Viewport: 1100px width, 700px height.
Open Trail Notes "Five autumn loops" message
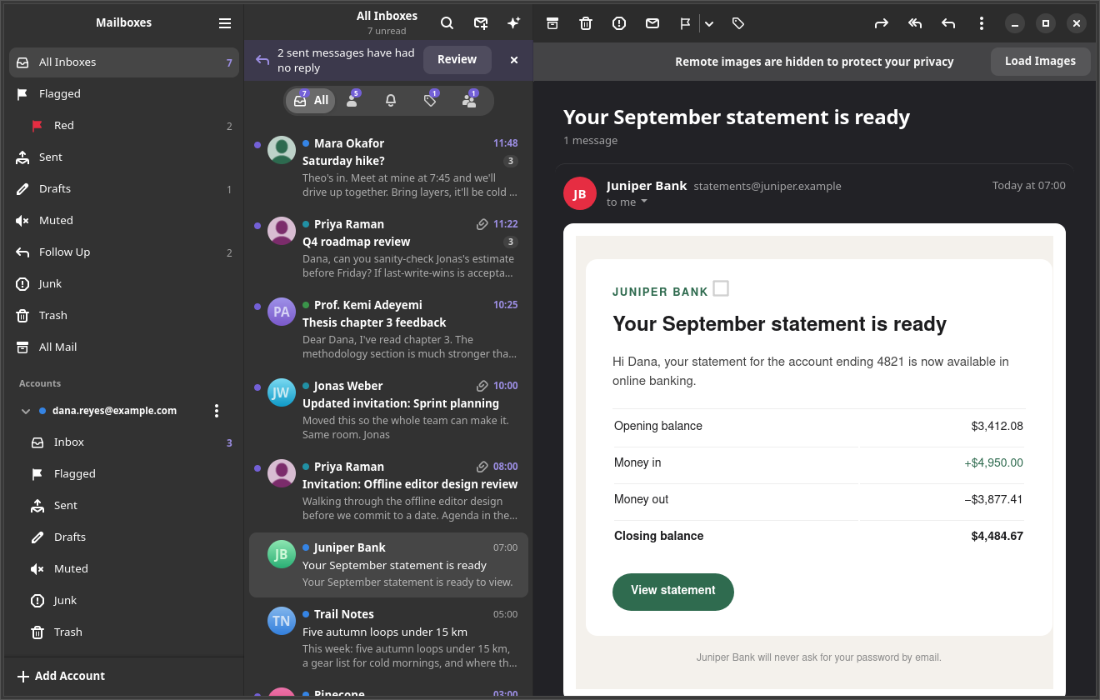click(x=388, y=638)
